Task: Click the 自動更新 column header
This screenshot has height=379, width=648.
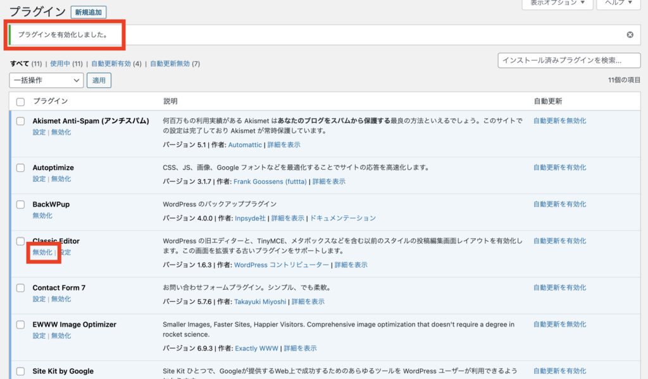Action: click(x=548, y=101)
